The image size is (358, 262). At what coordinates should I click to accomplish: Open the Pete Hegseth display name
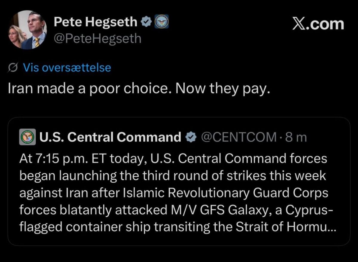[x=95, y=22]
